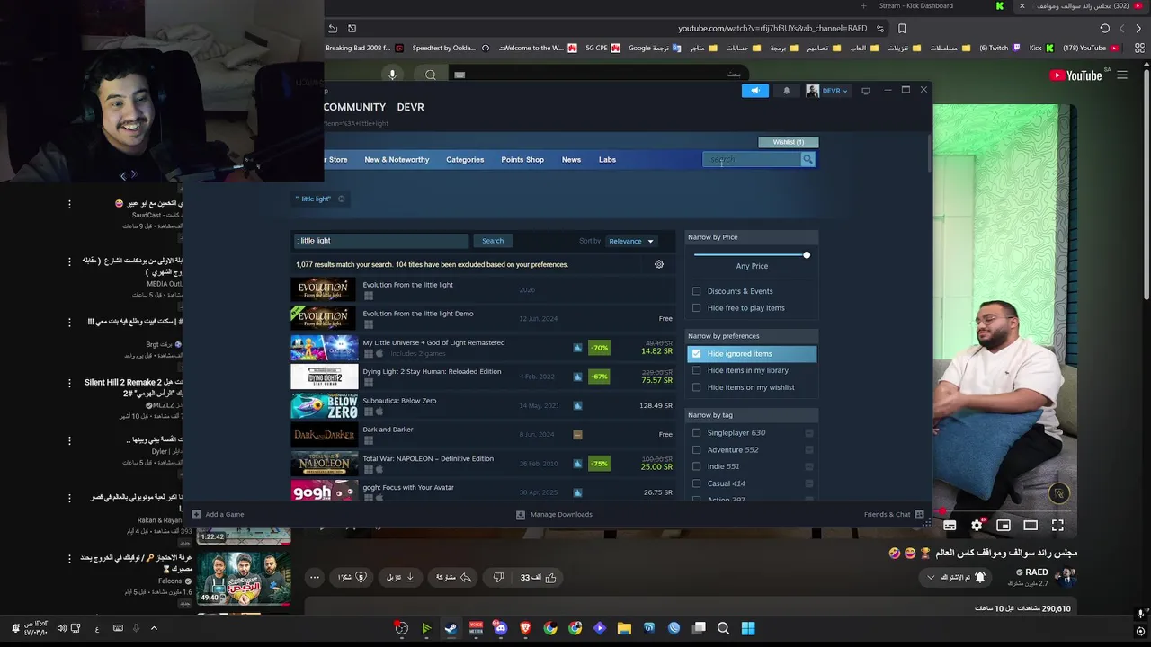Image resolution: width=1151 pixels, height=647 pixels.
Task: Bookmark this page in browser address bar
Action: tap(902, 29)
